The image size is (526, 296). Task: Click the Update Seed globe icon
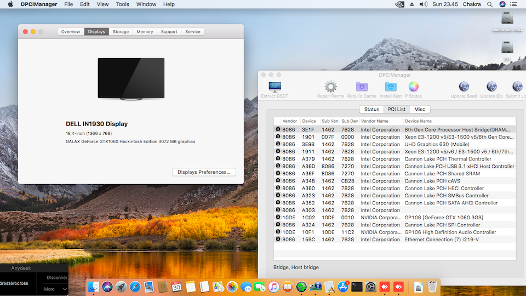point(464,87)
